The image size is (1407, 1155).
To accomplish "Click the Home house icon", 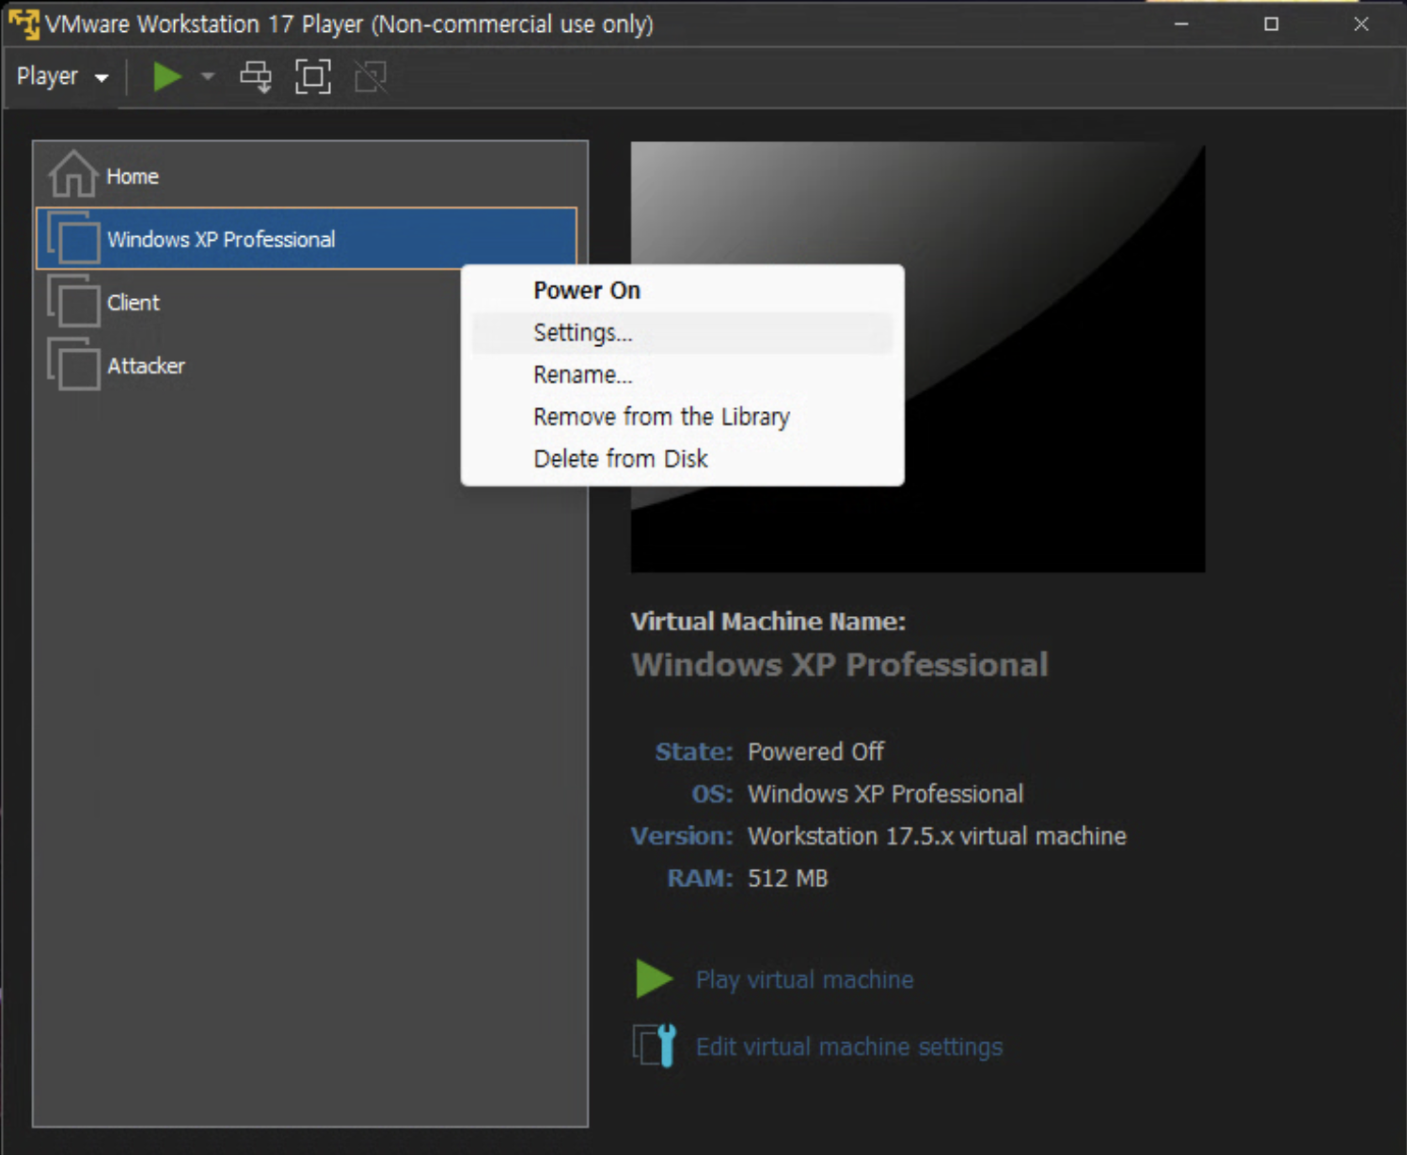I will coord(73,175).
